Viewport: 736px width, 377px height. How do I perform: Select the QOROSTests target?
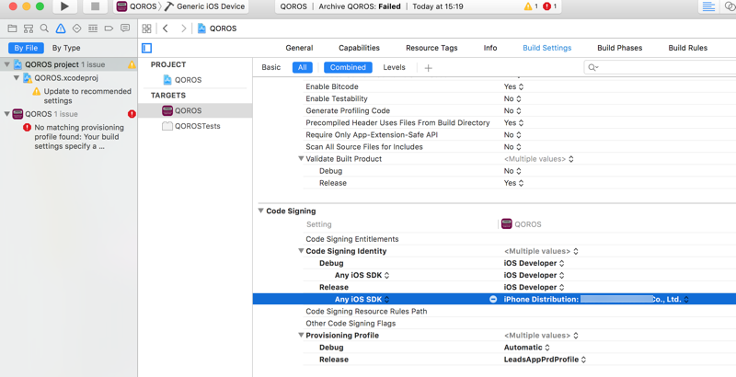197,126
